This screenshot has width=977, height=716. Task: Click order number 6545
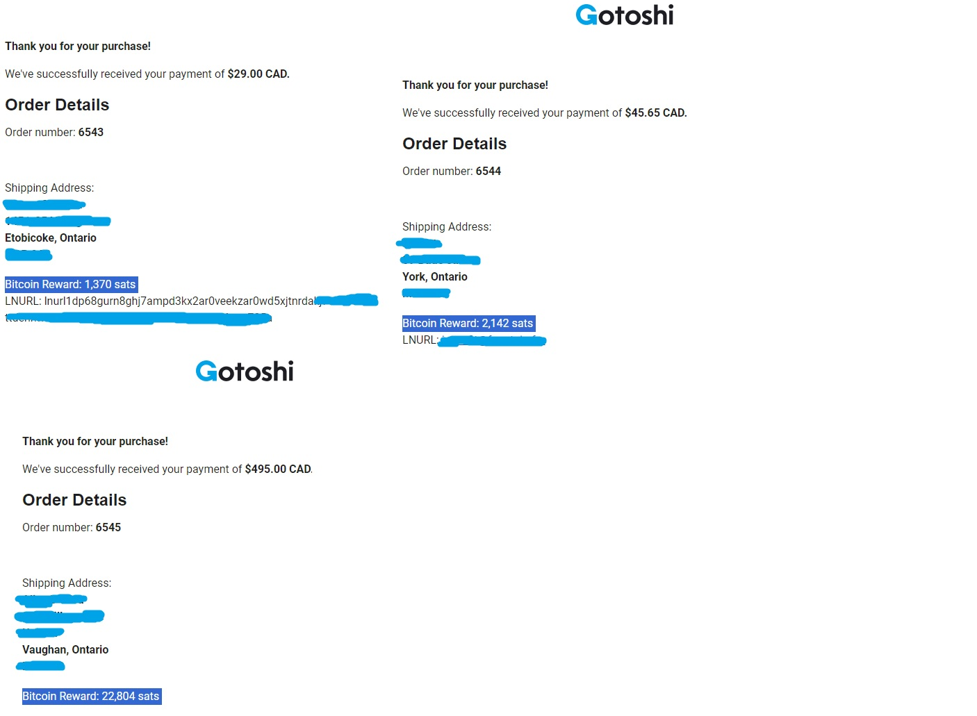click(x=108, y=528)
